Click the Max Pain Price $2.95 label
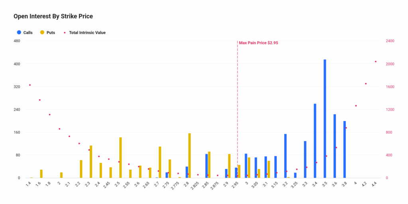 click(258, 43)
